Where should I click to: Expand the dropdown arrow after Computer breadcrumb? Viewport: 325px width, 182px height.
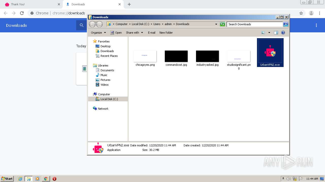click(129, 24)
